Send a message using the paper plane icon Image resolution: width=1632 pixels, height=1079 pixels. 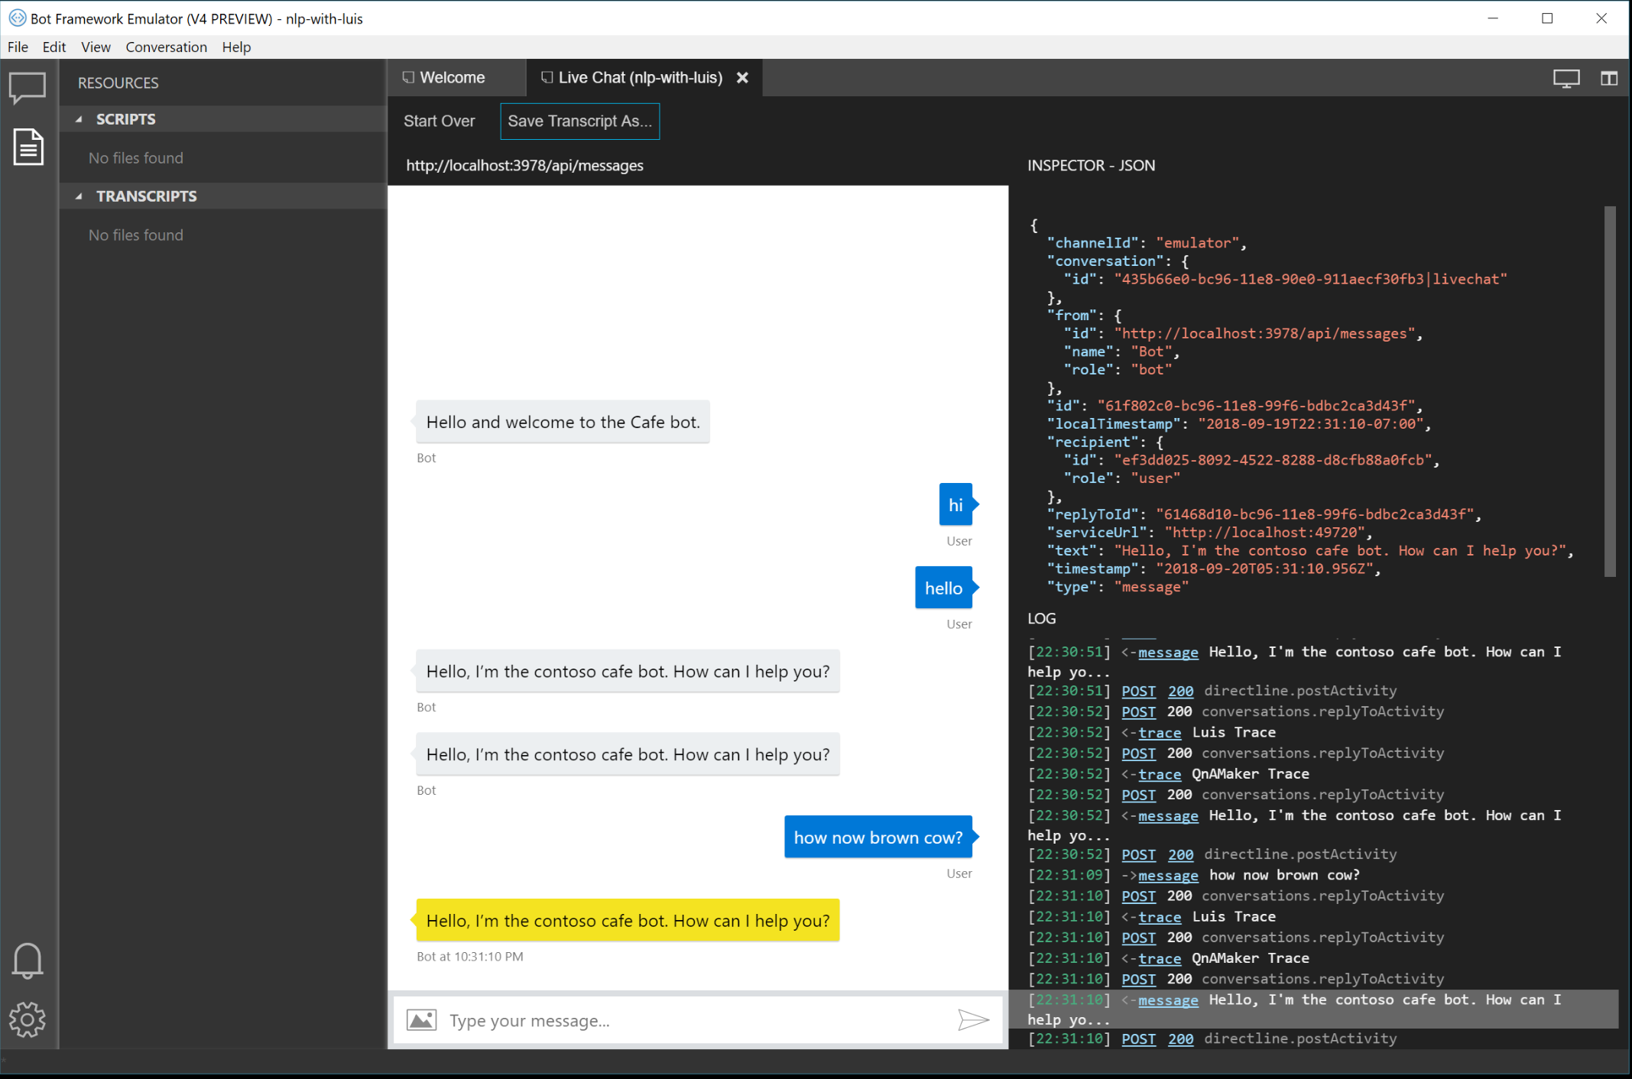coord(973,1019)
